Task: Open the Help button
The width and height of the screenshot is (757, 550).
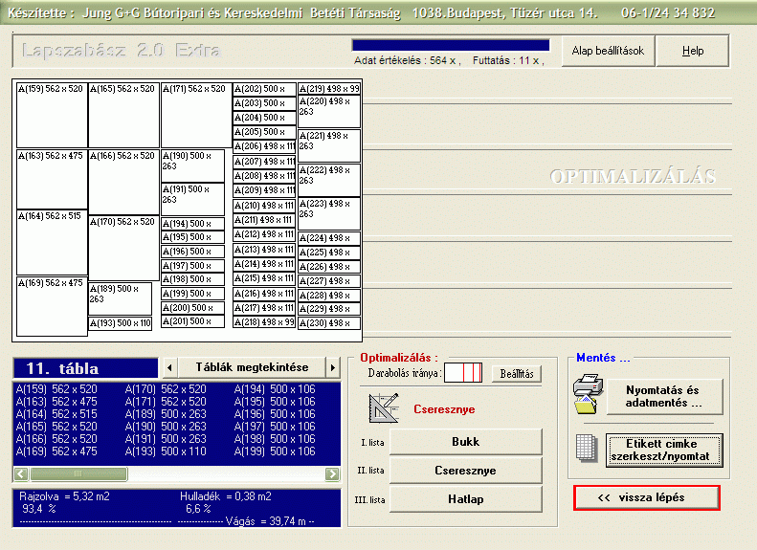Action: click(x=693, y=51)
